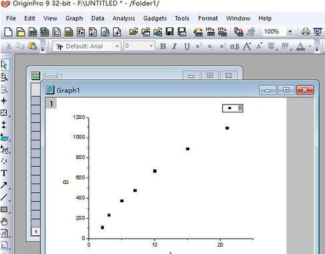325x254 pixels.
Task: Click the New Function icon
Action: (81, 32)
